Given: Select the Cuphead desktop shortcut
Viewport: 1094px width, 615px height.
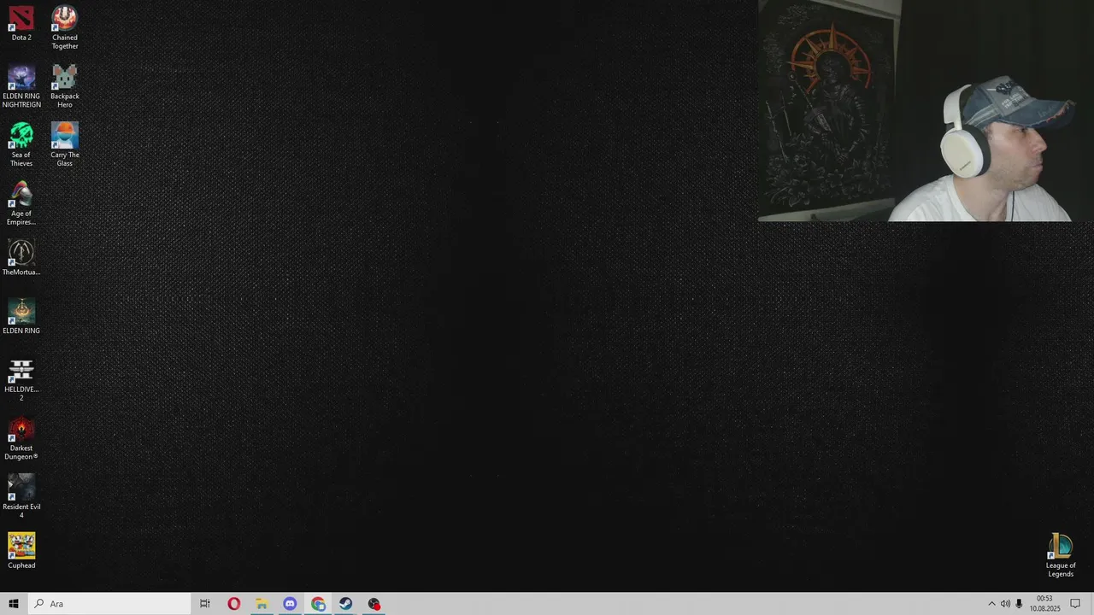Looking at the screenshot, I should tap(21, 551).
